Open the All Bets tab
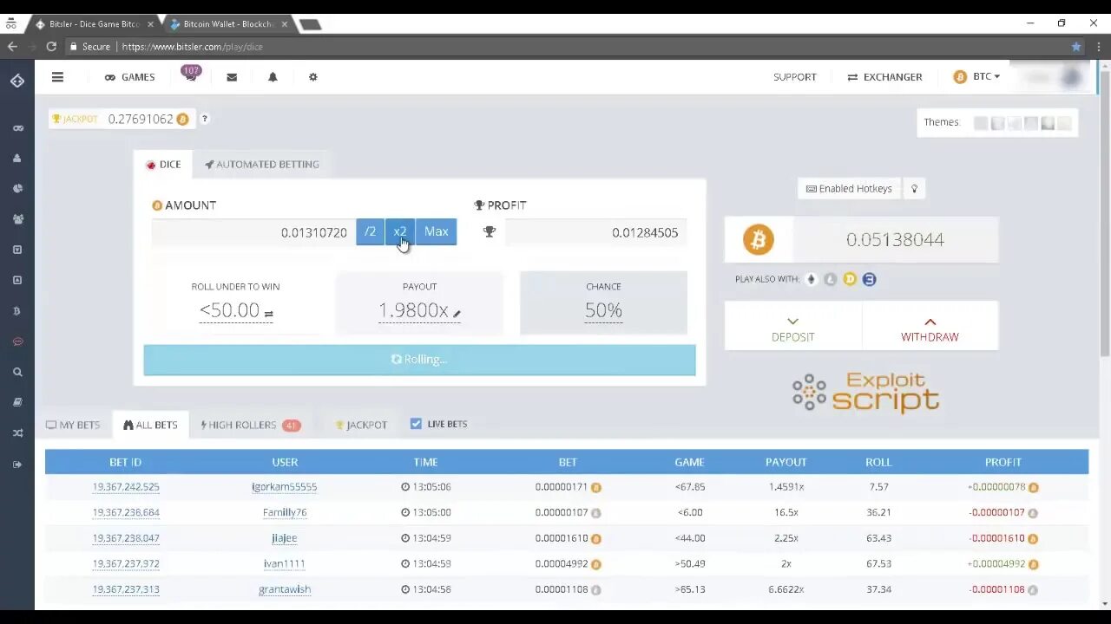 coord(150,425)
